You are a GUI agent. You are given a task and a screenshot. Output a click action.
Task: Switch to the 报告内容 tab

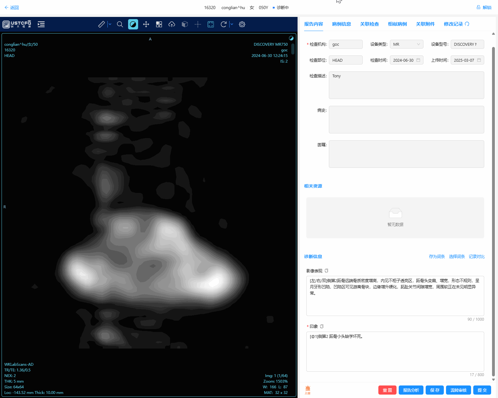314,24
